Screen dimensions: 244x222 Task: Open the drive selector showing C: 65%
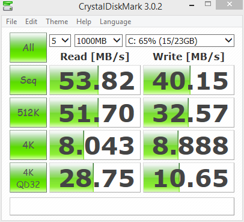click(180, 41)
